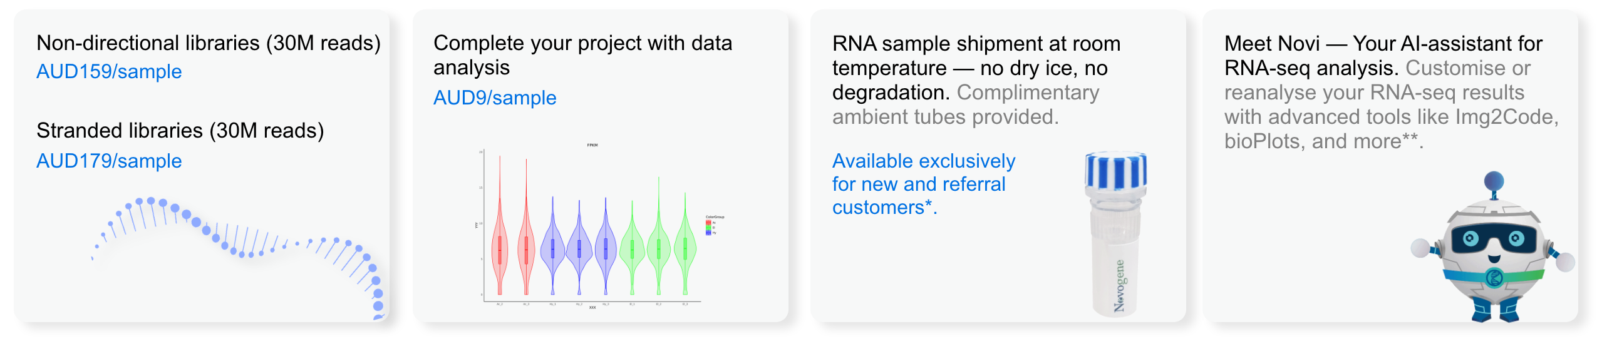The width and height of the screenshot is (1597, 344).
Task: Click the 'RNA sample shipment at room temperature' heading
Action: point(976,68)
